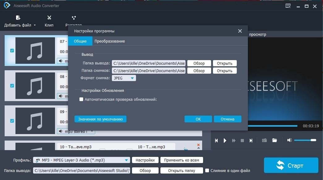Play the preview
The height and width of the screenshot is (180, 323).
(x=225, y=141)
